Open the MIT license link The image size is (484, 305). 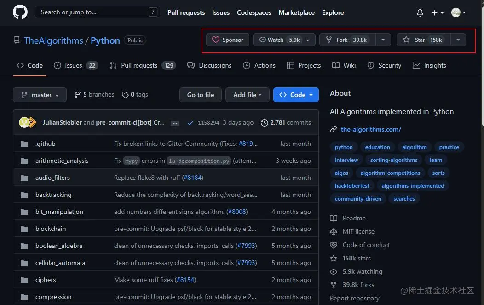tap(352, 231)
